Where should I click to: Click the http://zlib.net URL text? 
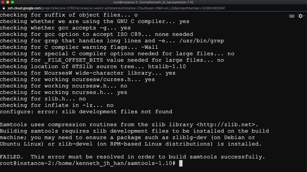227,125
